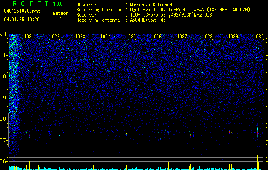Click the 0.8 kHz frequency label
The width and height of the screenshot is (268, 170).
pos(4,119)
